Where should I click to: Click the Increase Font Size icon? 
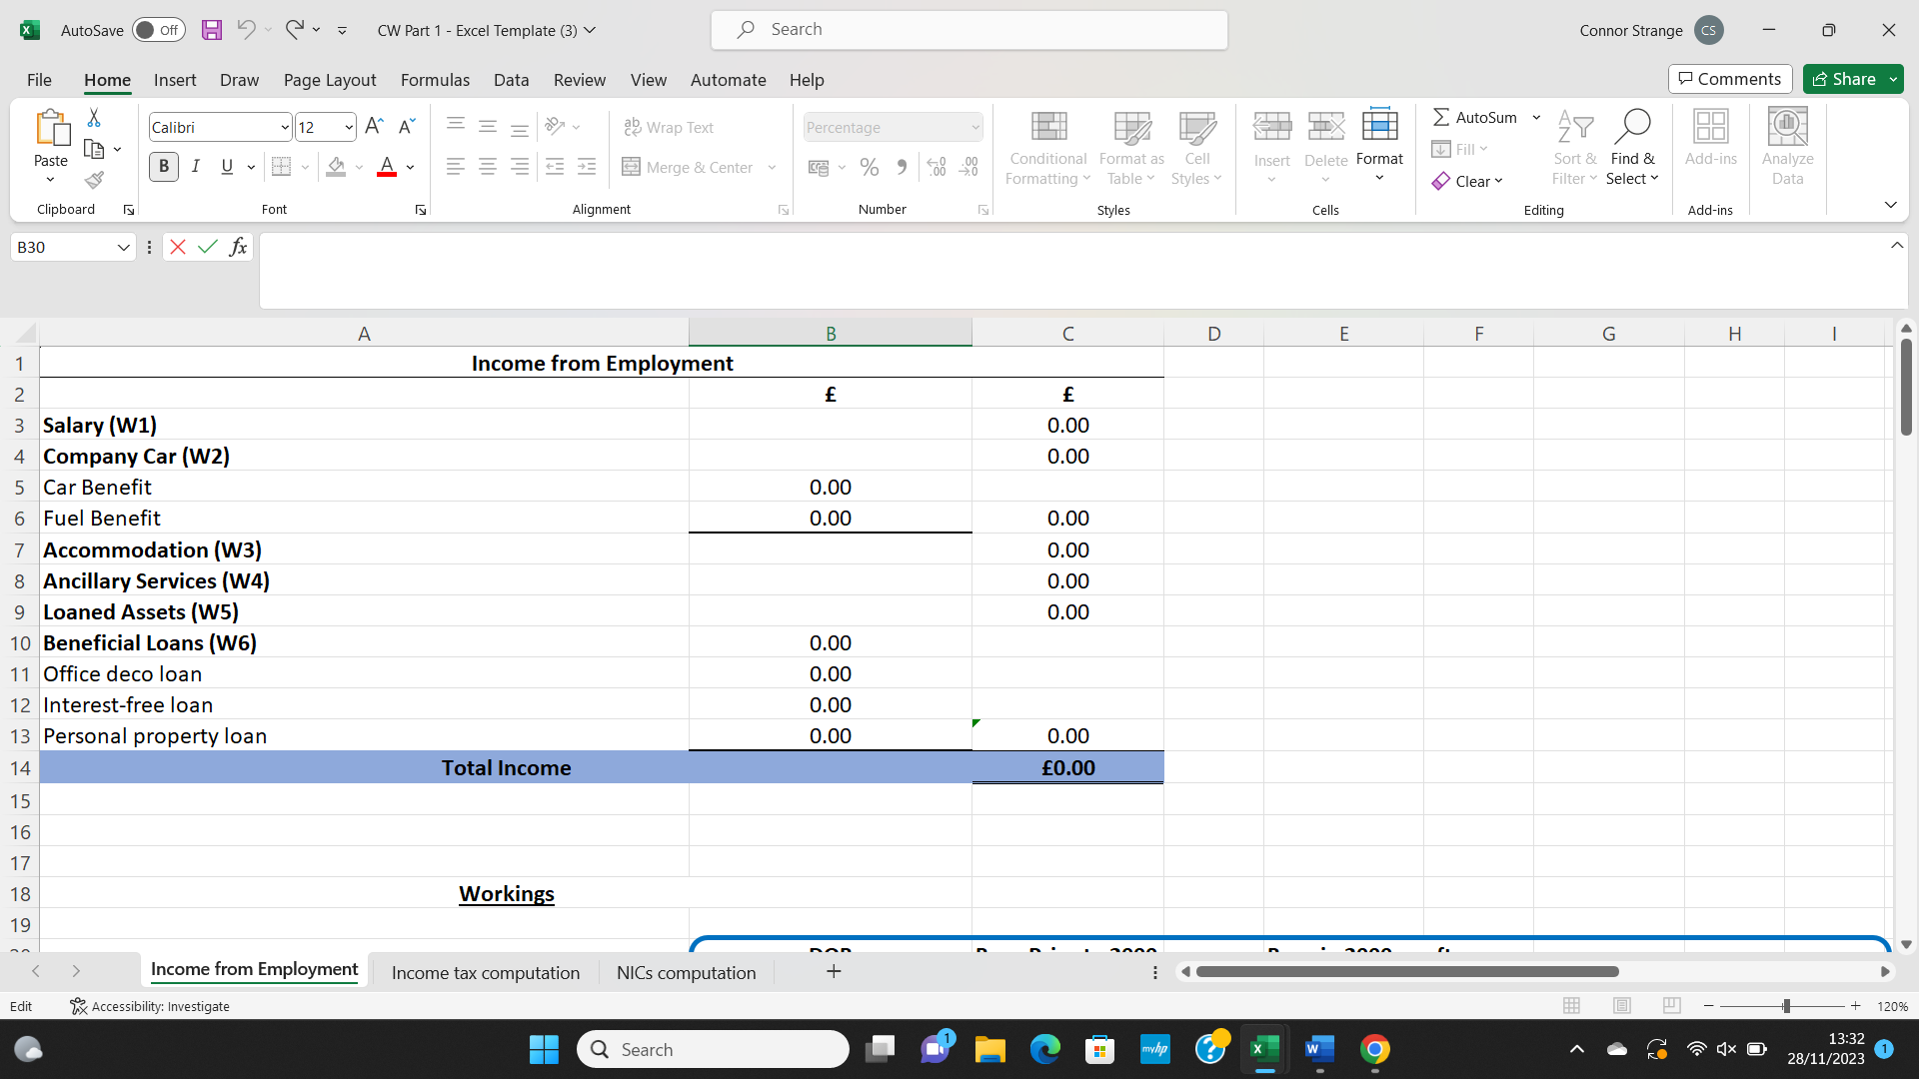[x=374, y=126]
